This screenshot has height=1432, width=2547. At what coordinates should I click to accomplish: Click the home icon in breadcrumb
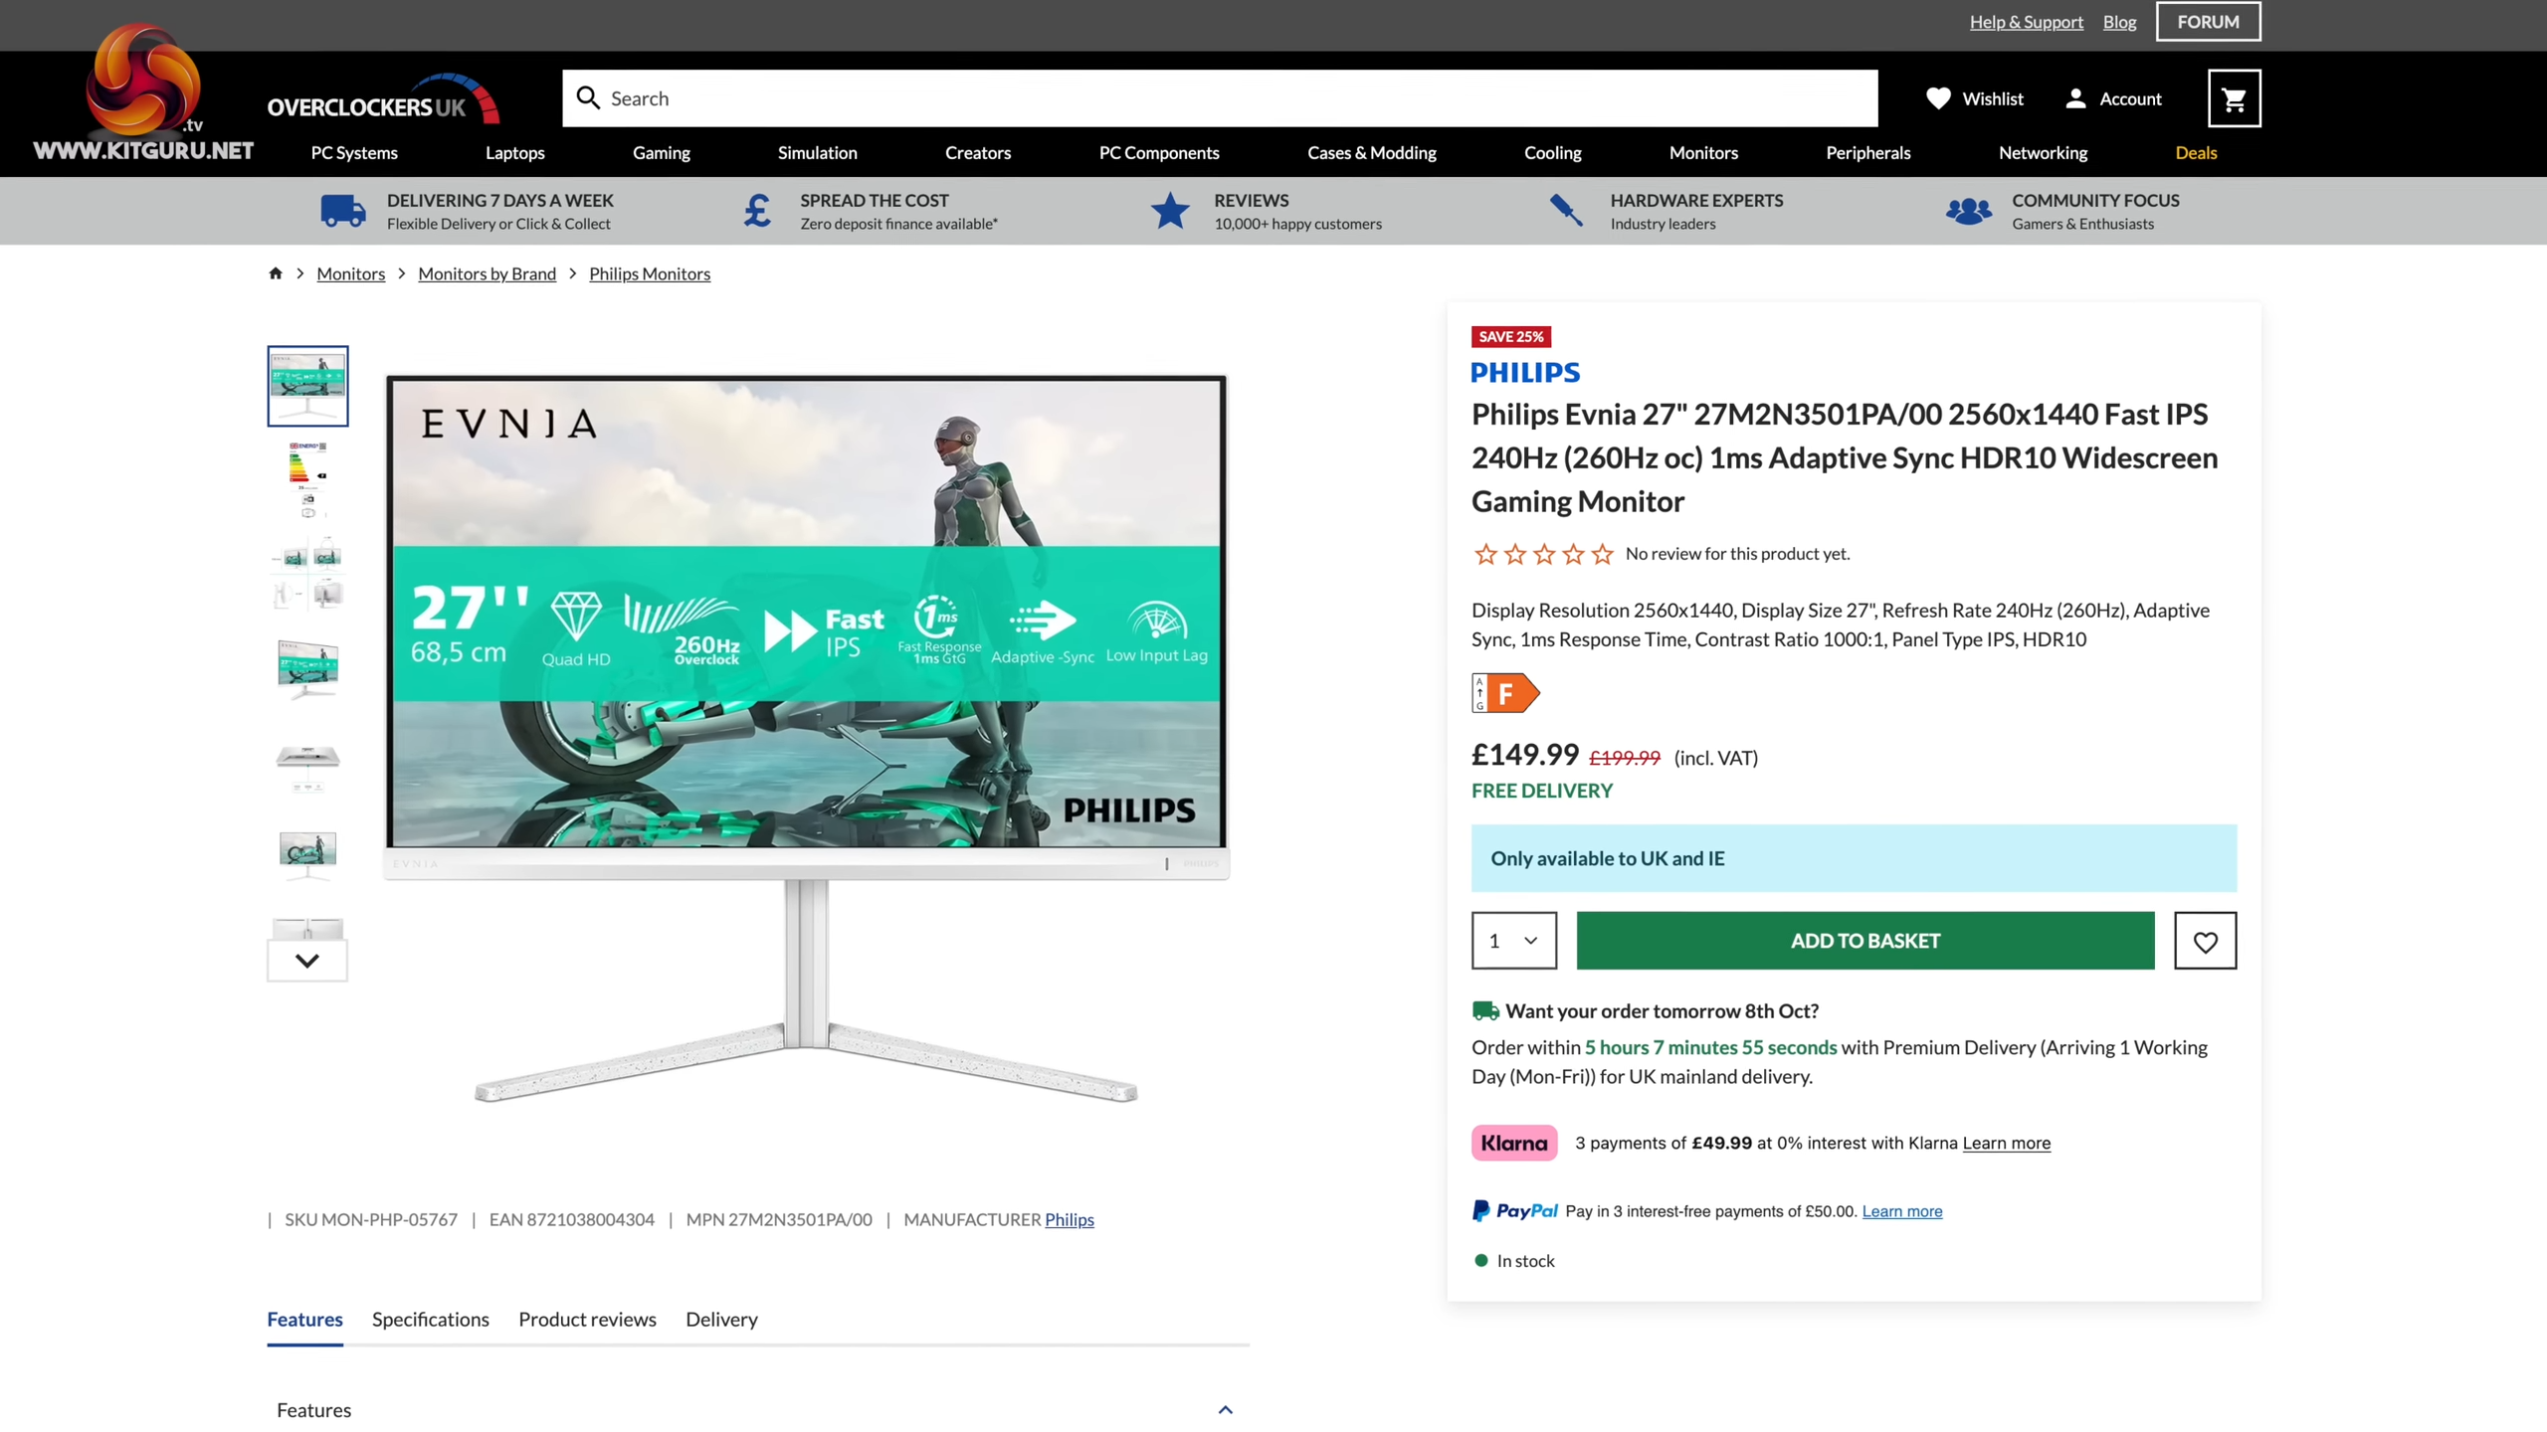coord(276,273)
